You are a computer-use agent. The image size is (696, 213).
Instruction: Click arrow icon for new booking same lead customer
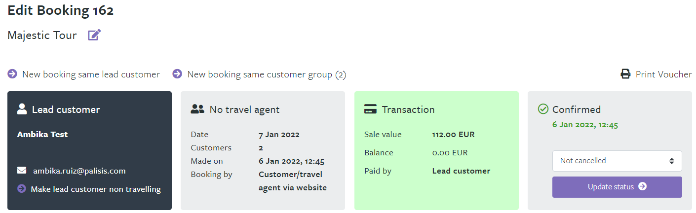click(x=12, y=74)
